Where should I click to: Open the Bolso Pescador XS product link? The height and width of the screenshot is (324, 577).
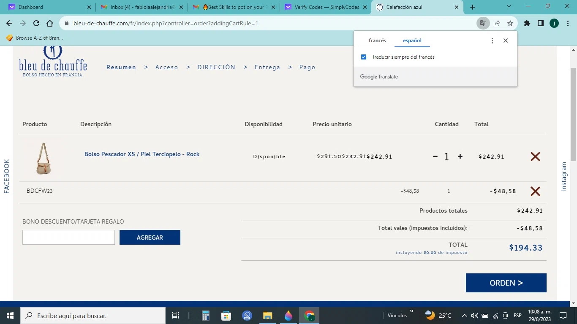[142, 154]
